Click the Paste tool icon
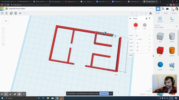The width and height of the screenshot is (179, 100). pos(7,13)
